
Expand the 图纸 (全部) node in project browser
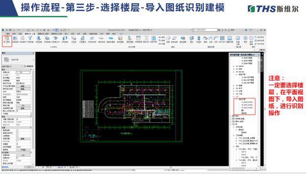pyautogui.click(x=231, y=121)
